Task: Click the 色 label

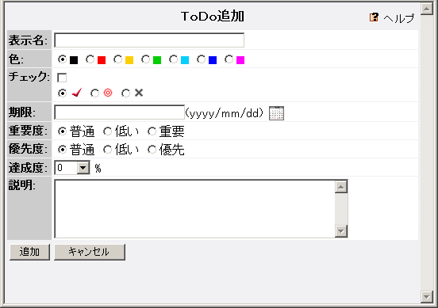Action: point(16,59)
